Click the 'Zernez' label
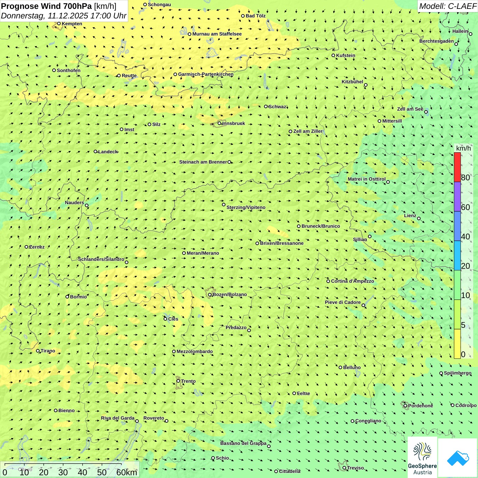Viewport: 478px width, 478px height. (37, 247)
